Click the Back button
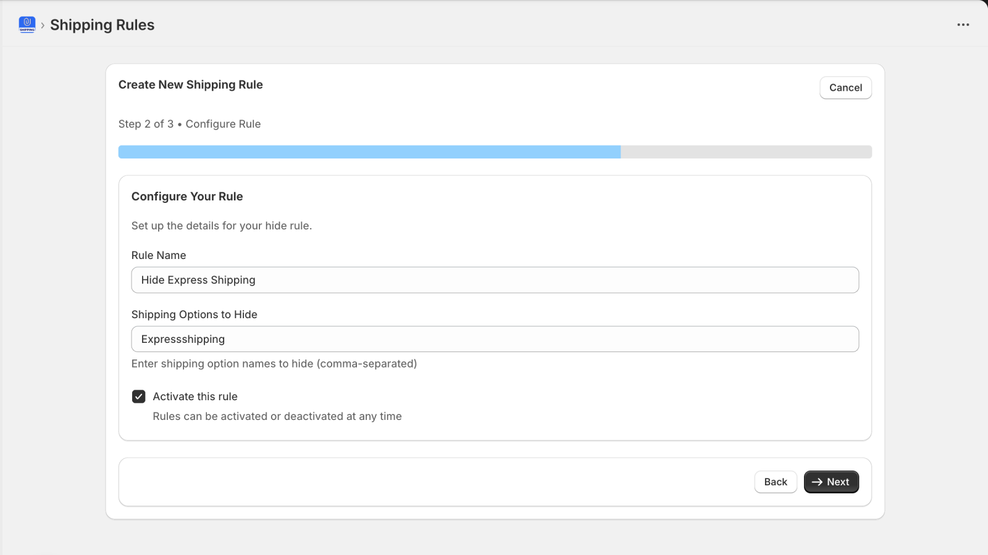 click(x=776, y=482)
